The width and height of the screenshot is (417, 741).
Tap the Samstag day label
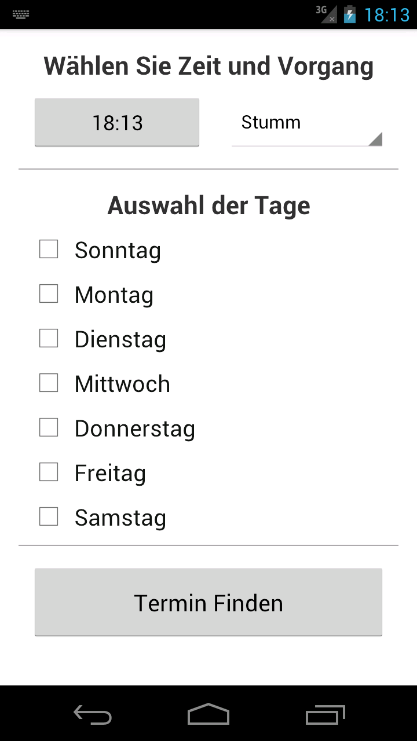(120, 518)
